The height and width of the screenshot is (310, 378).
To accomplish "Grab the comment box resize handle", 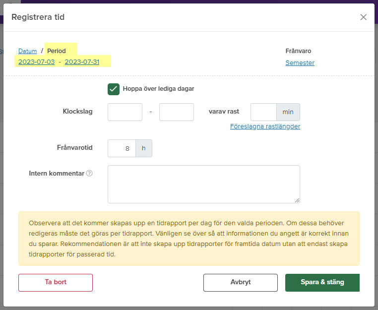I will pos(297,200).
